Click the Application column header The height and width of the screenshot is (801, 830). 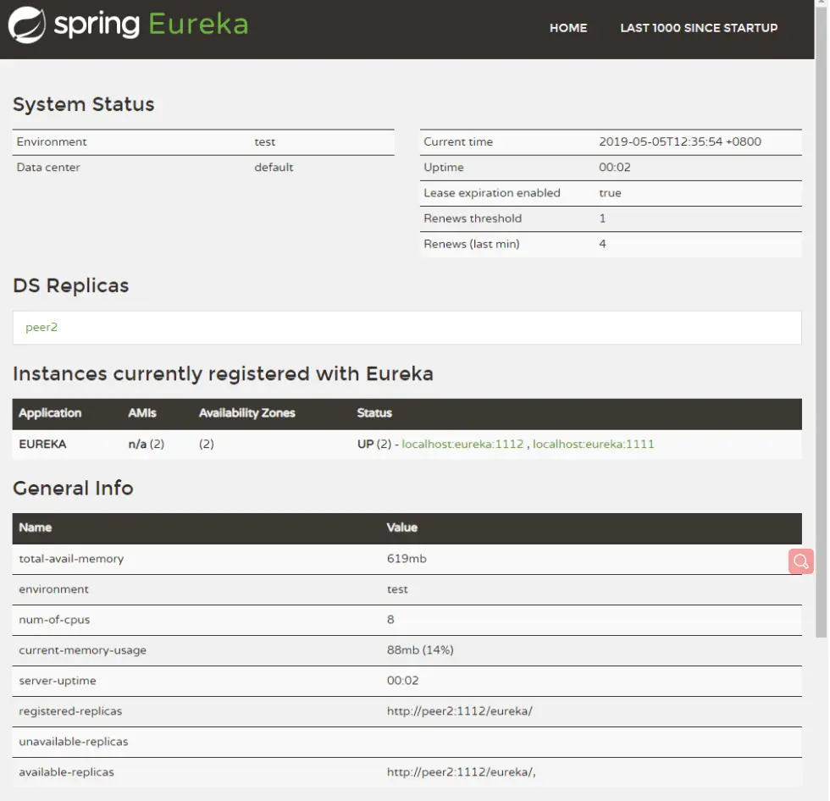pos(50,413)
